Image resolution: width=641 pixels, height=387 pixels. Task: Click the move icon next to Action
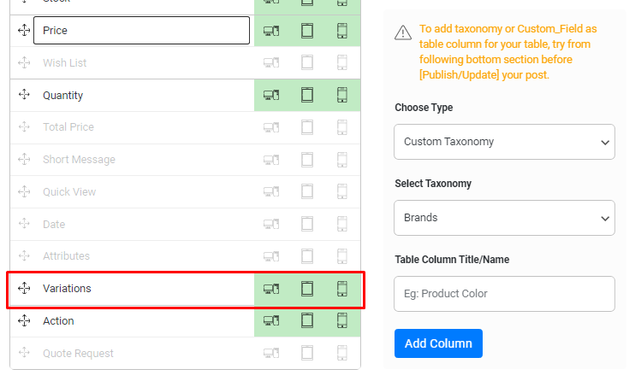tap(24, 320)
